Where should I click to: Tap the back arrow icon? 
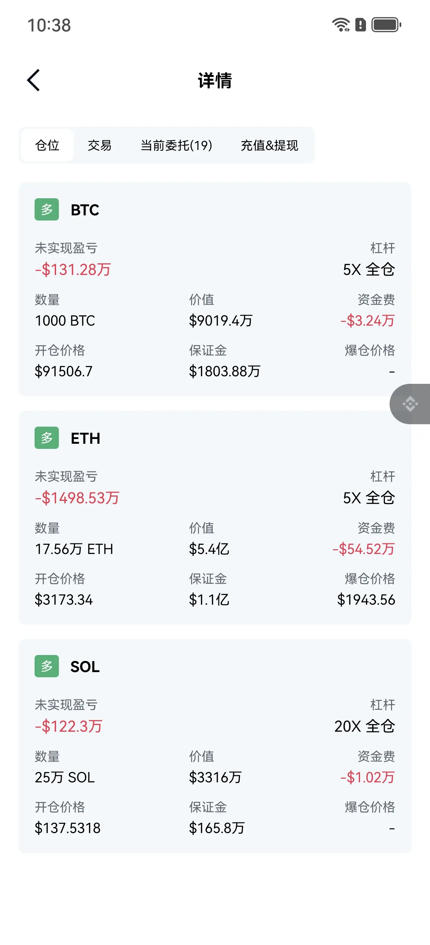[34, 80]
